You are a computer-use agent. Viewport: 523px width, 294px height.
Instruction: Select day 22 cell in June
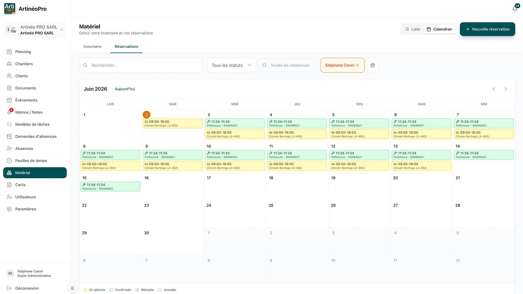110,214
